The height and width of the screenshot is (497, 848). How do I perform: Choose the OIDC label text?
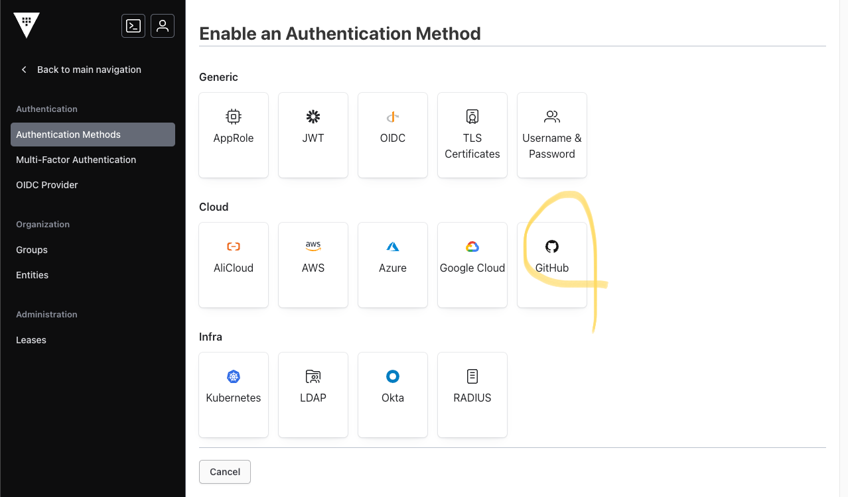[x=393, y=138]
